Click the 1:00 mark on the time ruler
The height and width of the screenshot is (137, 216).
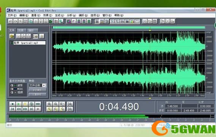[x=106, y=96]
